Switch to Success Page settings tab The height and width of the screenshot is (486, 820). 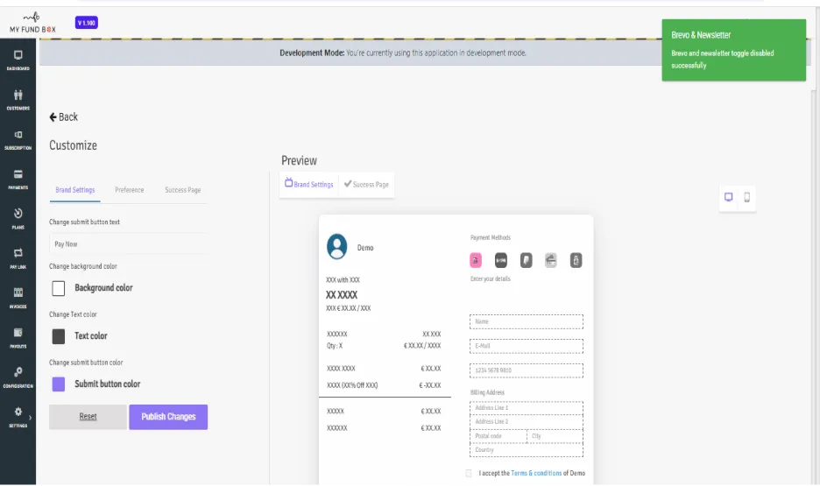click(x=182, y=190)
